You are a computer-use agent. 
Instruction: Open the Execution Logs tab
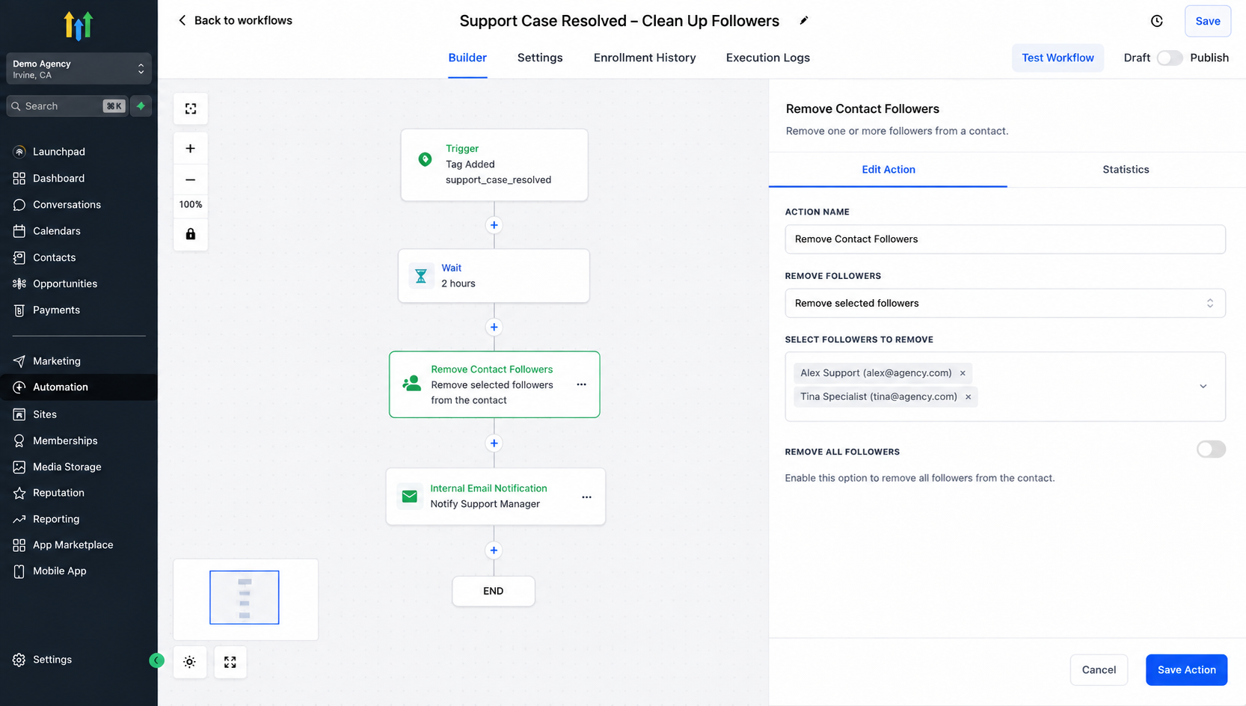(768, 58)
